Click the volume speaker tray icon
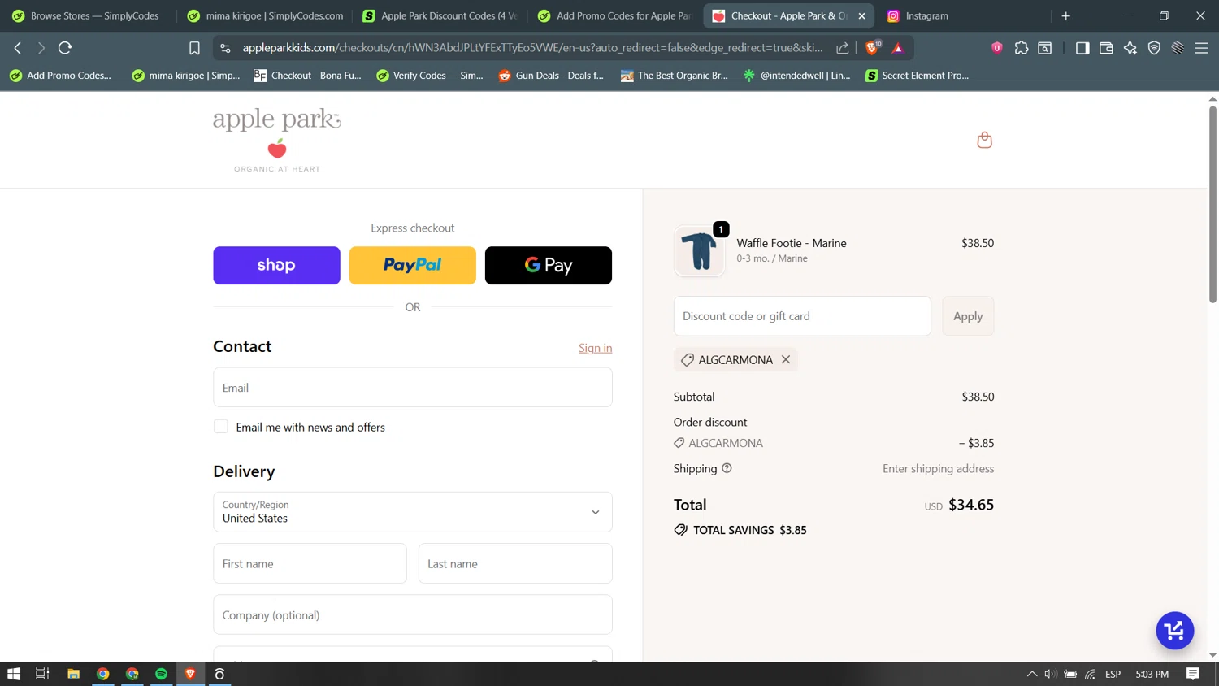This screenshot has width=1219, height=686. click(1050, 674)
